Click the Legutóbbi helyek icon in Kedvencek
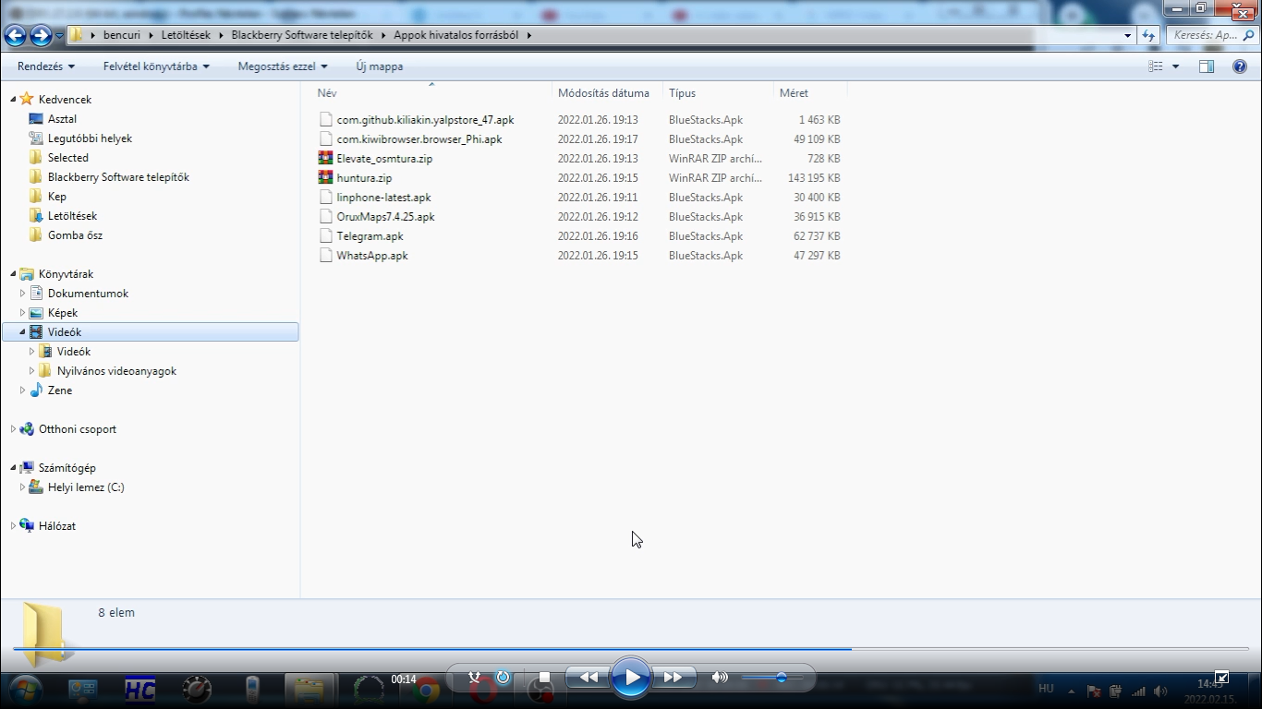1262x709 pixels. pos(36,138)
